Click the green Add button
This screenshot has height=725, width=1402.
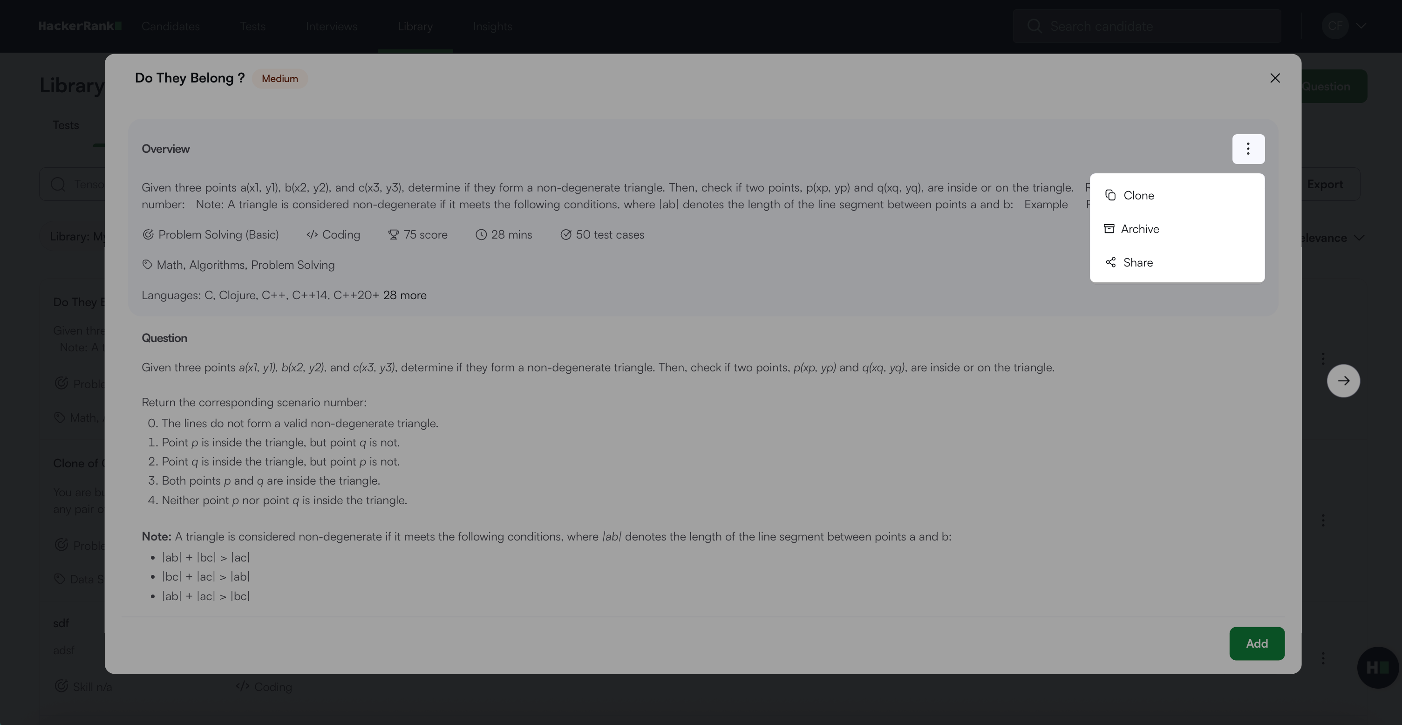(x=1256, y=643)
